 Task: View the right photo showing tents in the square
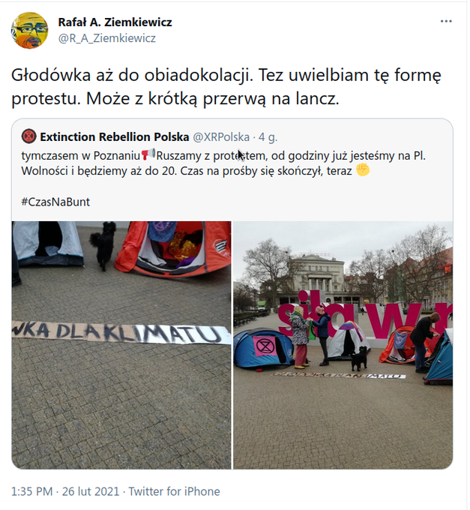tap(343, 345)
